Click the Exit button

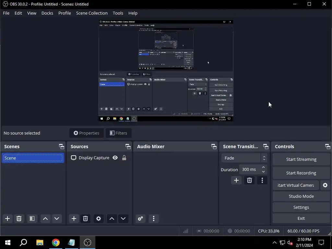tap(301, 218)
